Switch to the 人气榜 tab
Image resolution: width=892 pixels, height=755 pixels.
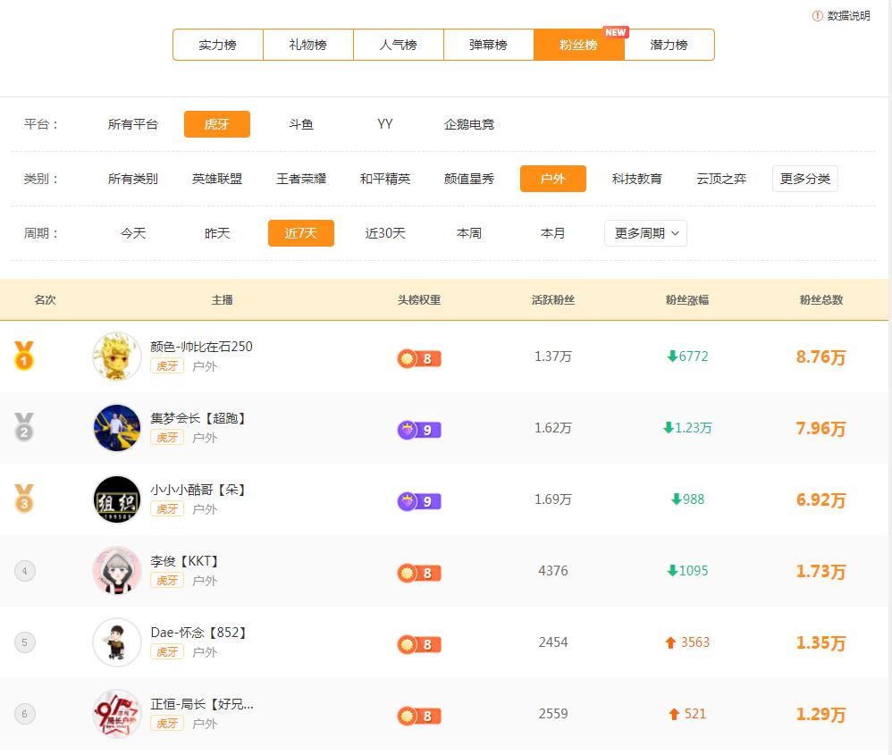399,45
